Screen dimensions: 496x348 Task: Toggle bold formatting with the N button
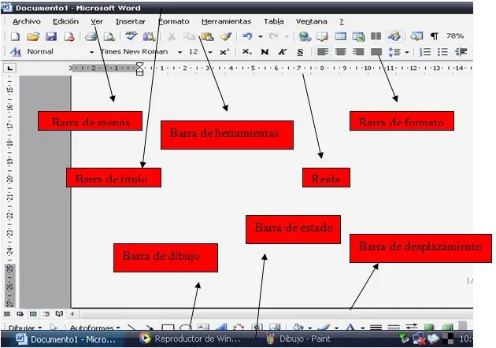click(x=265, y=52)
